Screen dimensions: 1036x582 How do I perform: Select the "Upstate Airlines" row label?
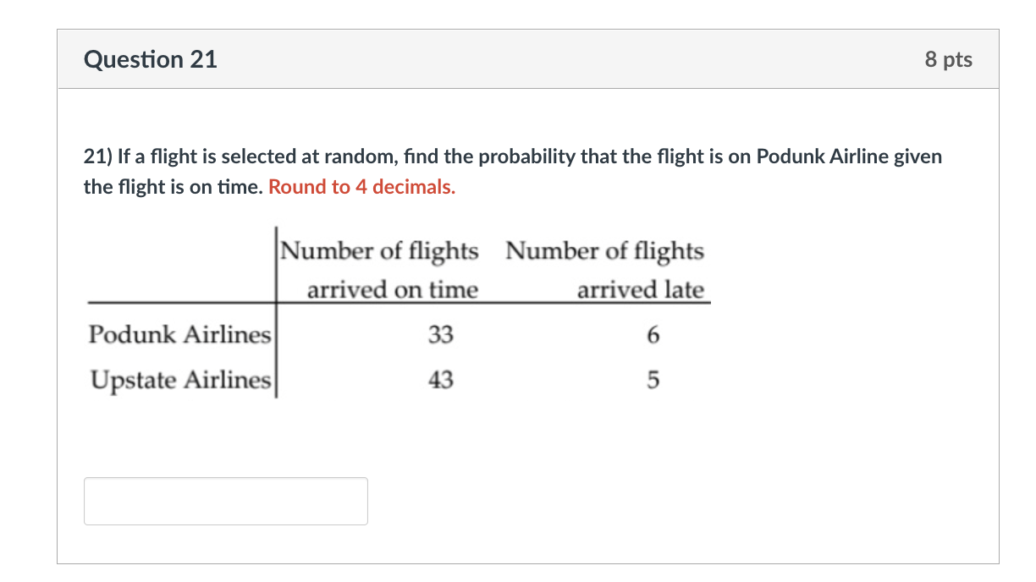(x=179, y=381)
